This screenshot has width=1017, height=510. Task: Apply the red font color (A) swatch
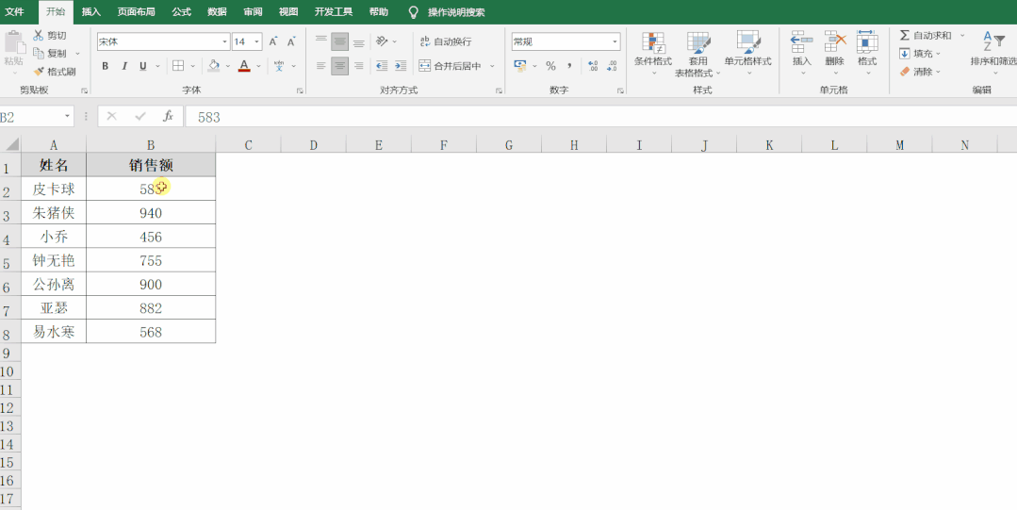(x=244, y=66)
